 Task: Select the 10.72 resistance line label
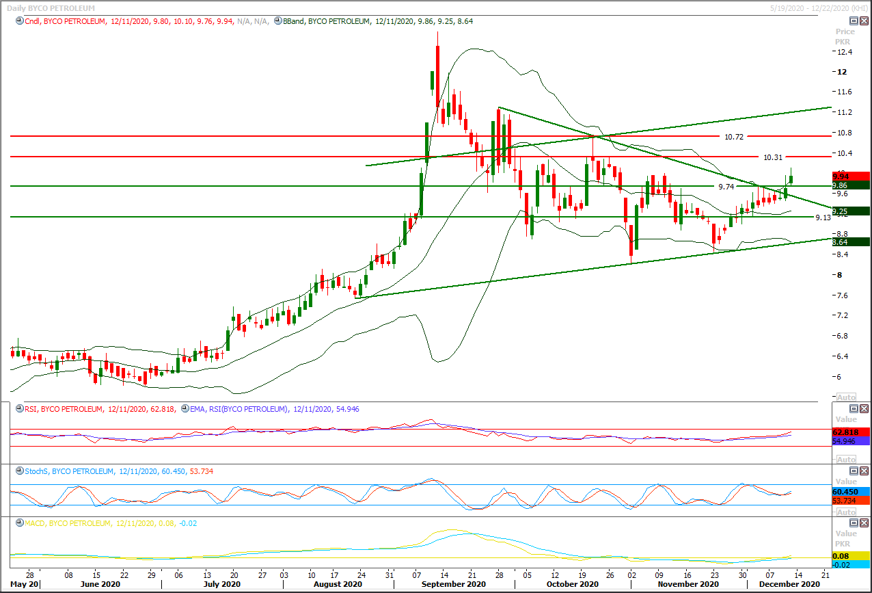coord(733,137)
